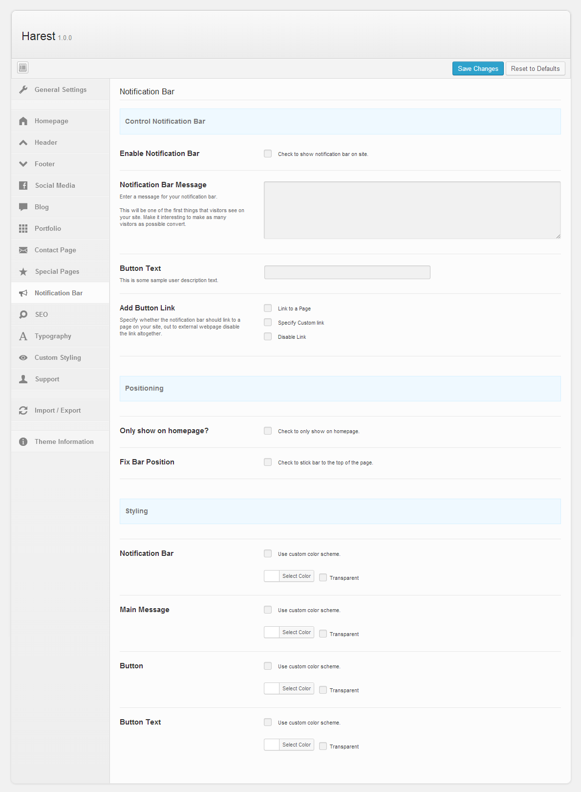Screen dimensions: 581x792
Task: Enable the Notification Bar checkbox
Action: click(268, 154)
